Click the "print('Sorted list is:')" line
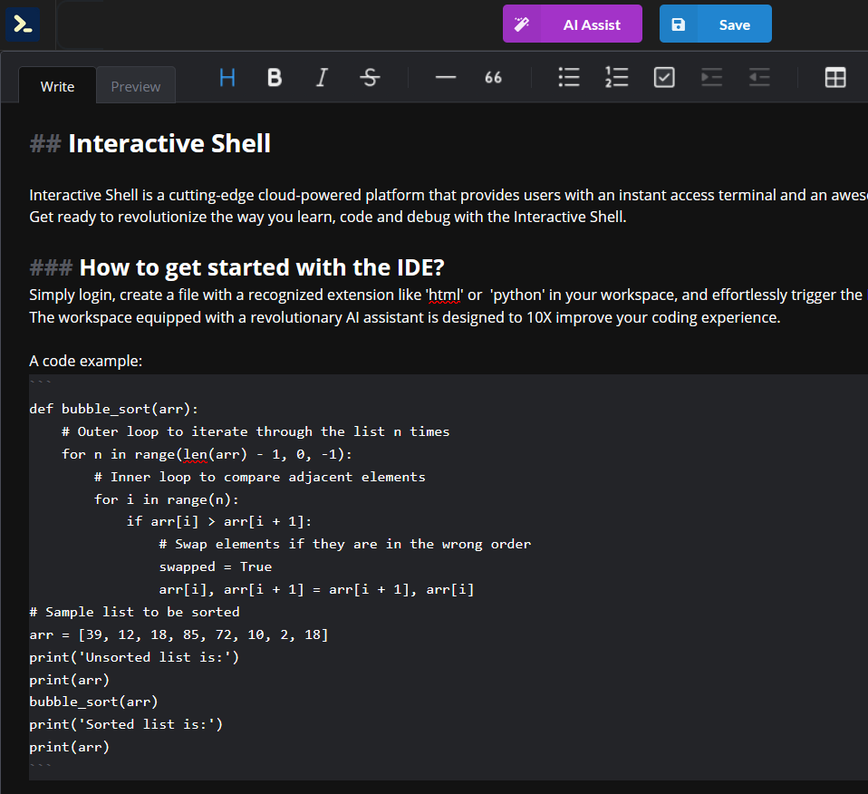 [x=126, y=725]
